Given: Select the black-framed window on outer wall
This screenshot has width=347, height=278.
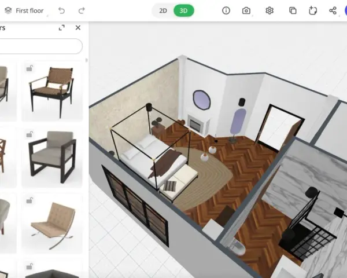Looking at the screenshot, I should click(x=136, y=205).
